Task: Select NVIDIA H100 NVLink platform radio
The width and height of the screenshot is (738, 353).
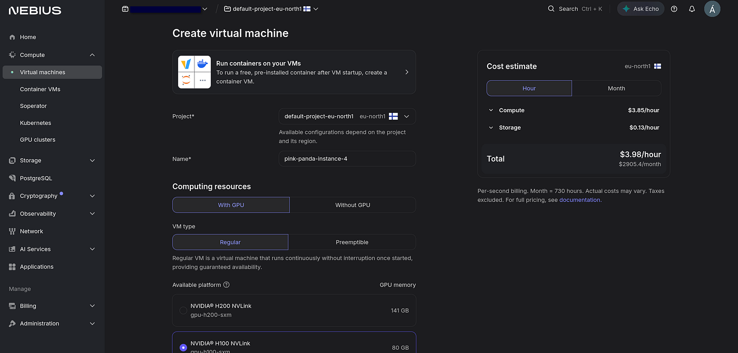Action: click(x=183, y=347)
